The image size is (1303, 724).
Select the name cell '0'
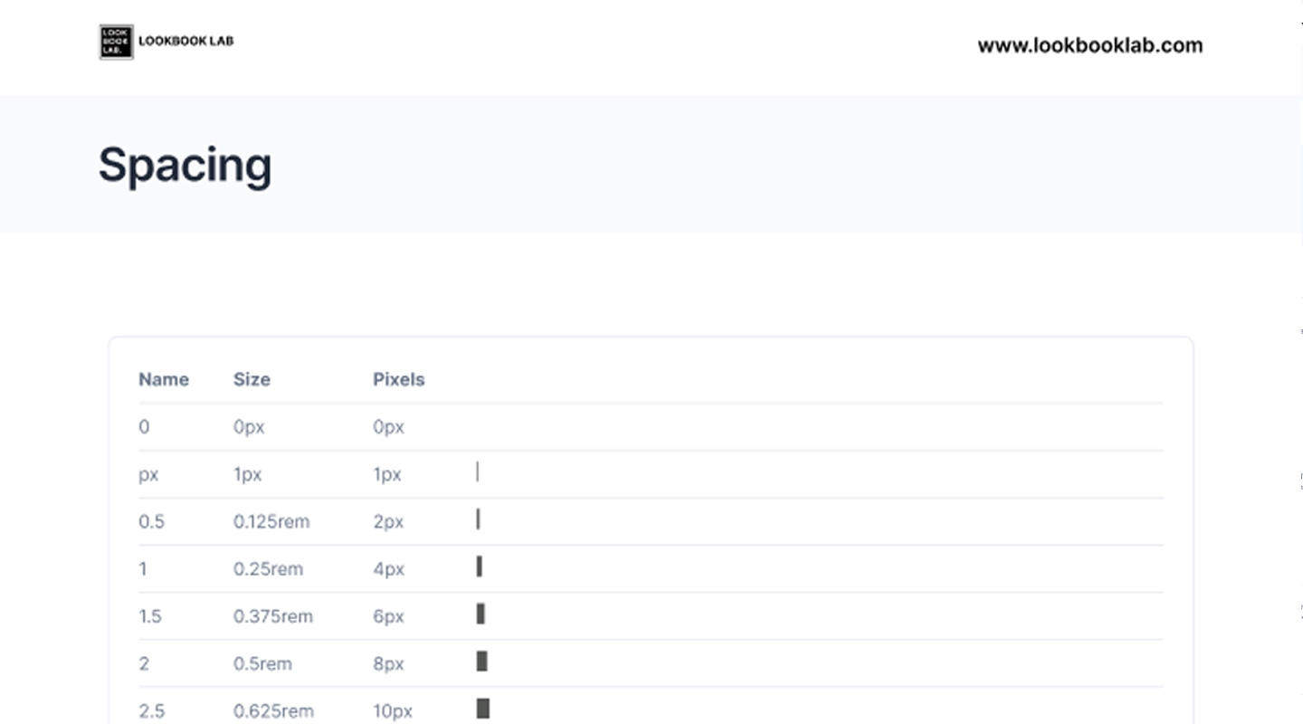pyautogui.click(x=144, y=426)
